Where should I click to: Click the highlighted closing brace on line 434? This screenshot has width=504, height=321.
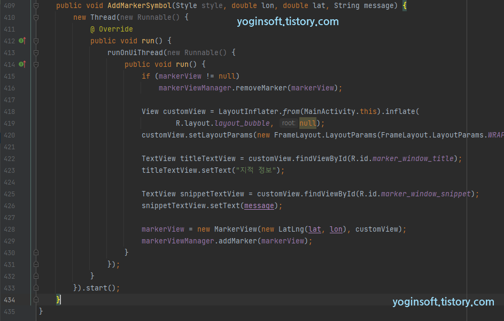tap(58, 300)
